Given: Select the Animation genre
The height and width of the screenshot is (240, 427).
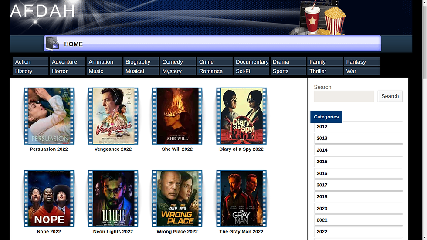Looking at the screenshot, I should click(x=104, y=62).
